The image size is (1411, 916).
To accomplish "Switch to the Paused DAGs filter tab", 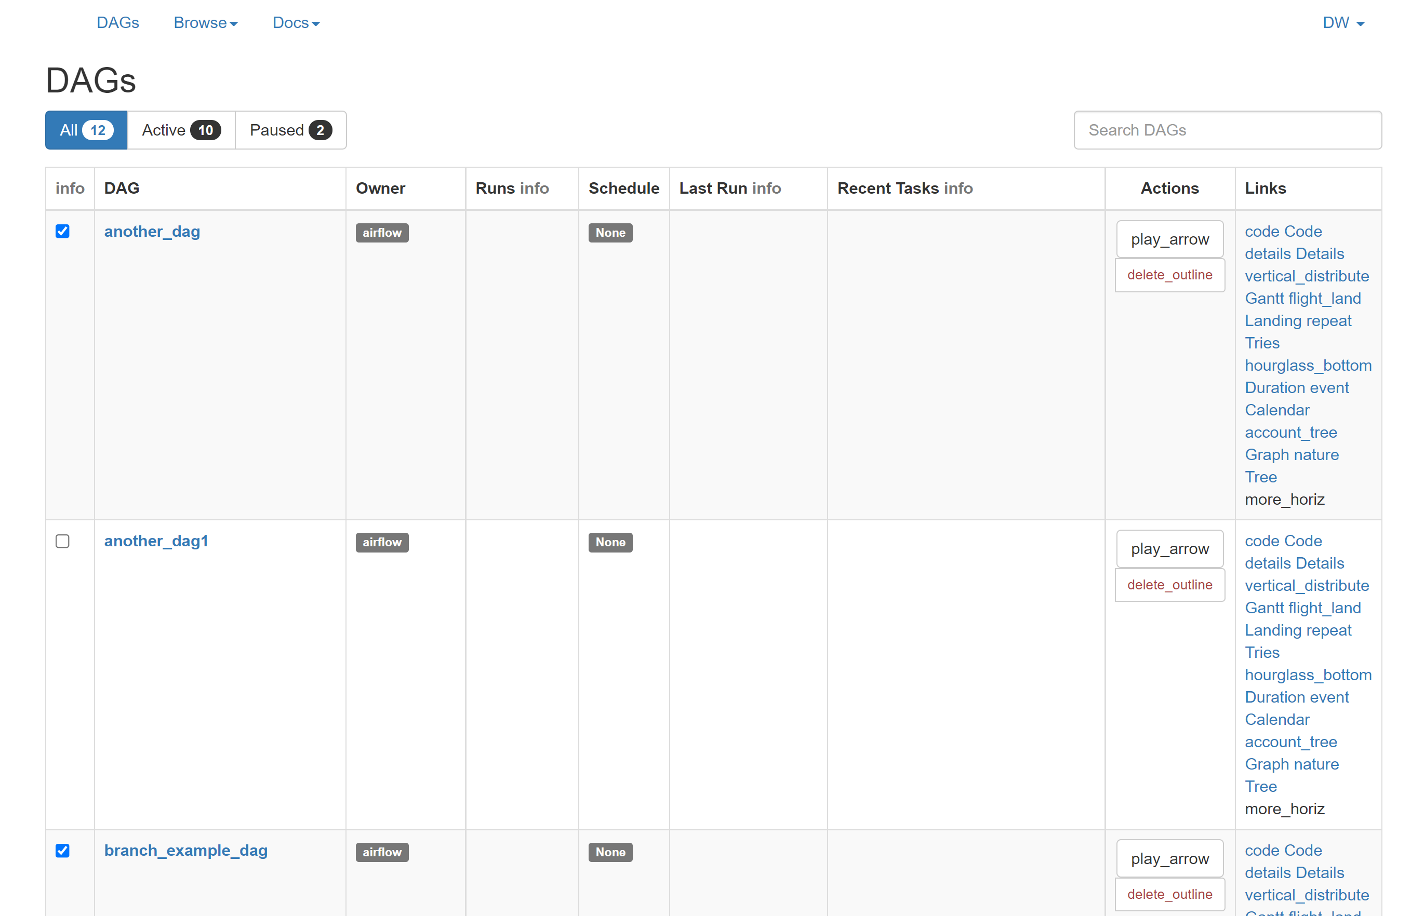I will point(290,130).
